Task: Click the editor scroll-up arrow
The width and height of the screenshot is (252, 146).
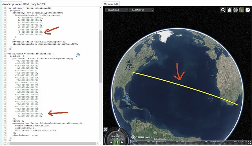Action: pos(100,8)
